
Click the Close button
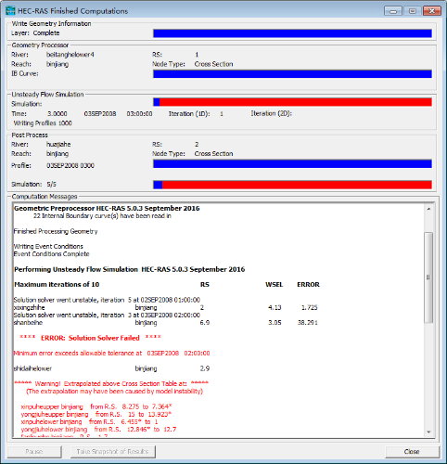click(412, 452)
